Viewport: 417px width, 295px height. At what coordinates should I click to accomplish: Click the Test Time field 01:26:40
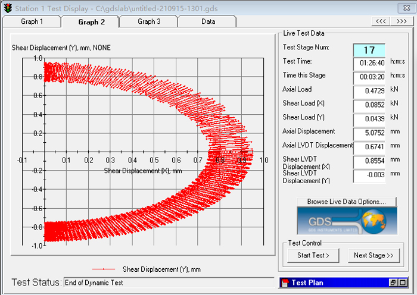[x=369, y=63]
